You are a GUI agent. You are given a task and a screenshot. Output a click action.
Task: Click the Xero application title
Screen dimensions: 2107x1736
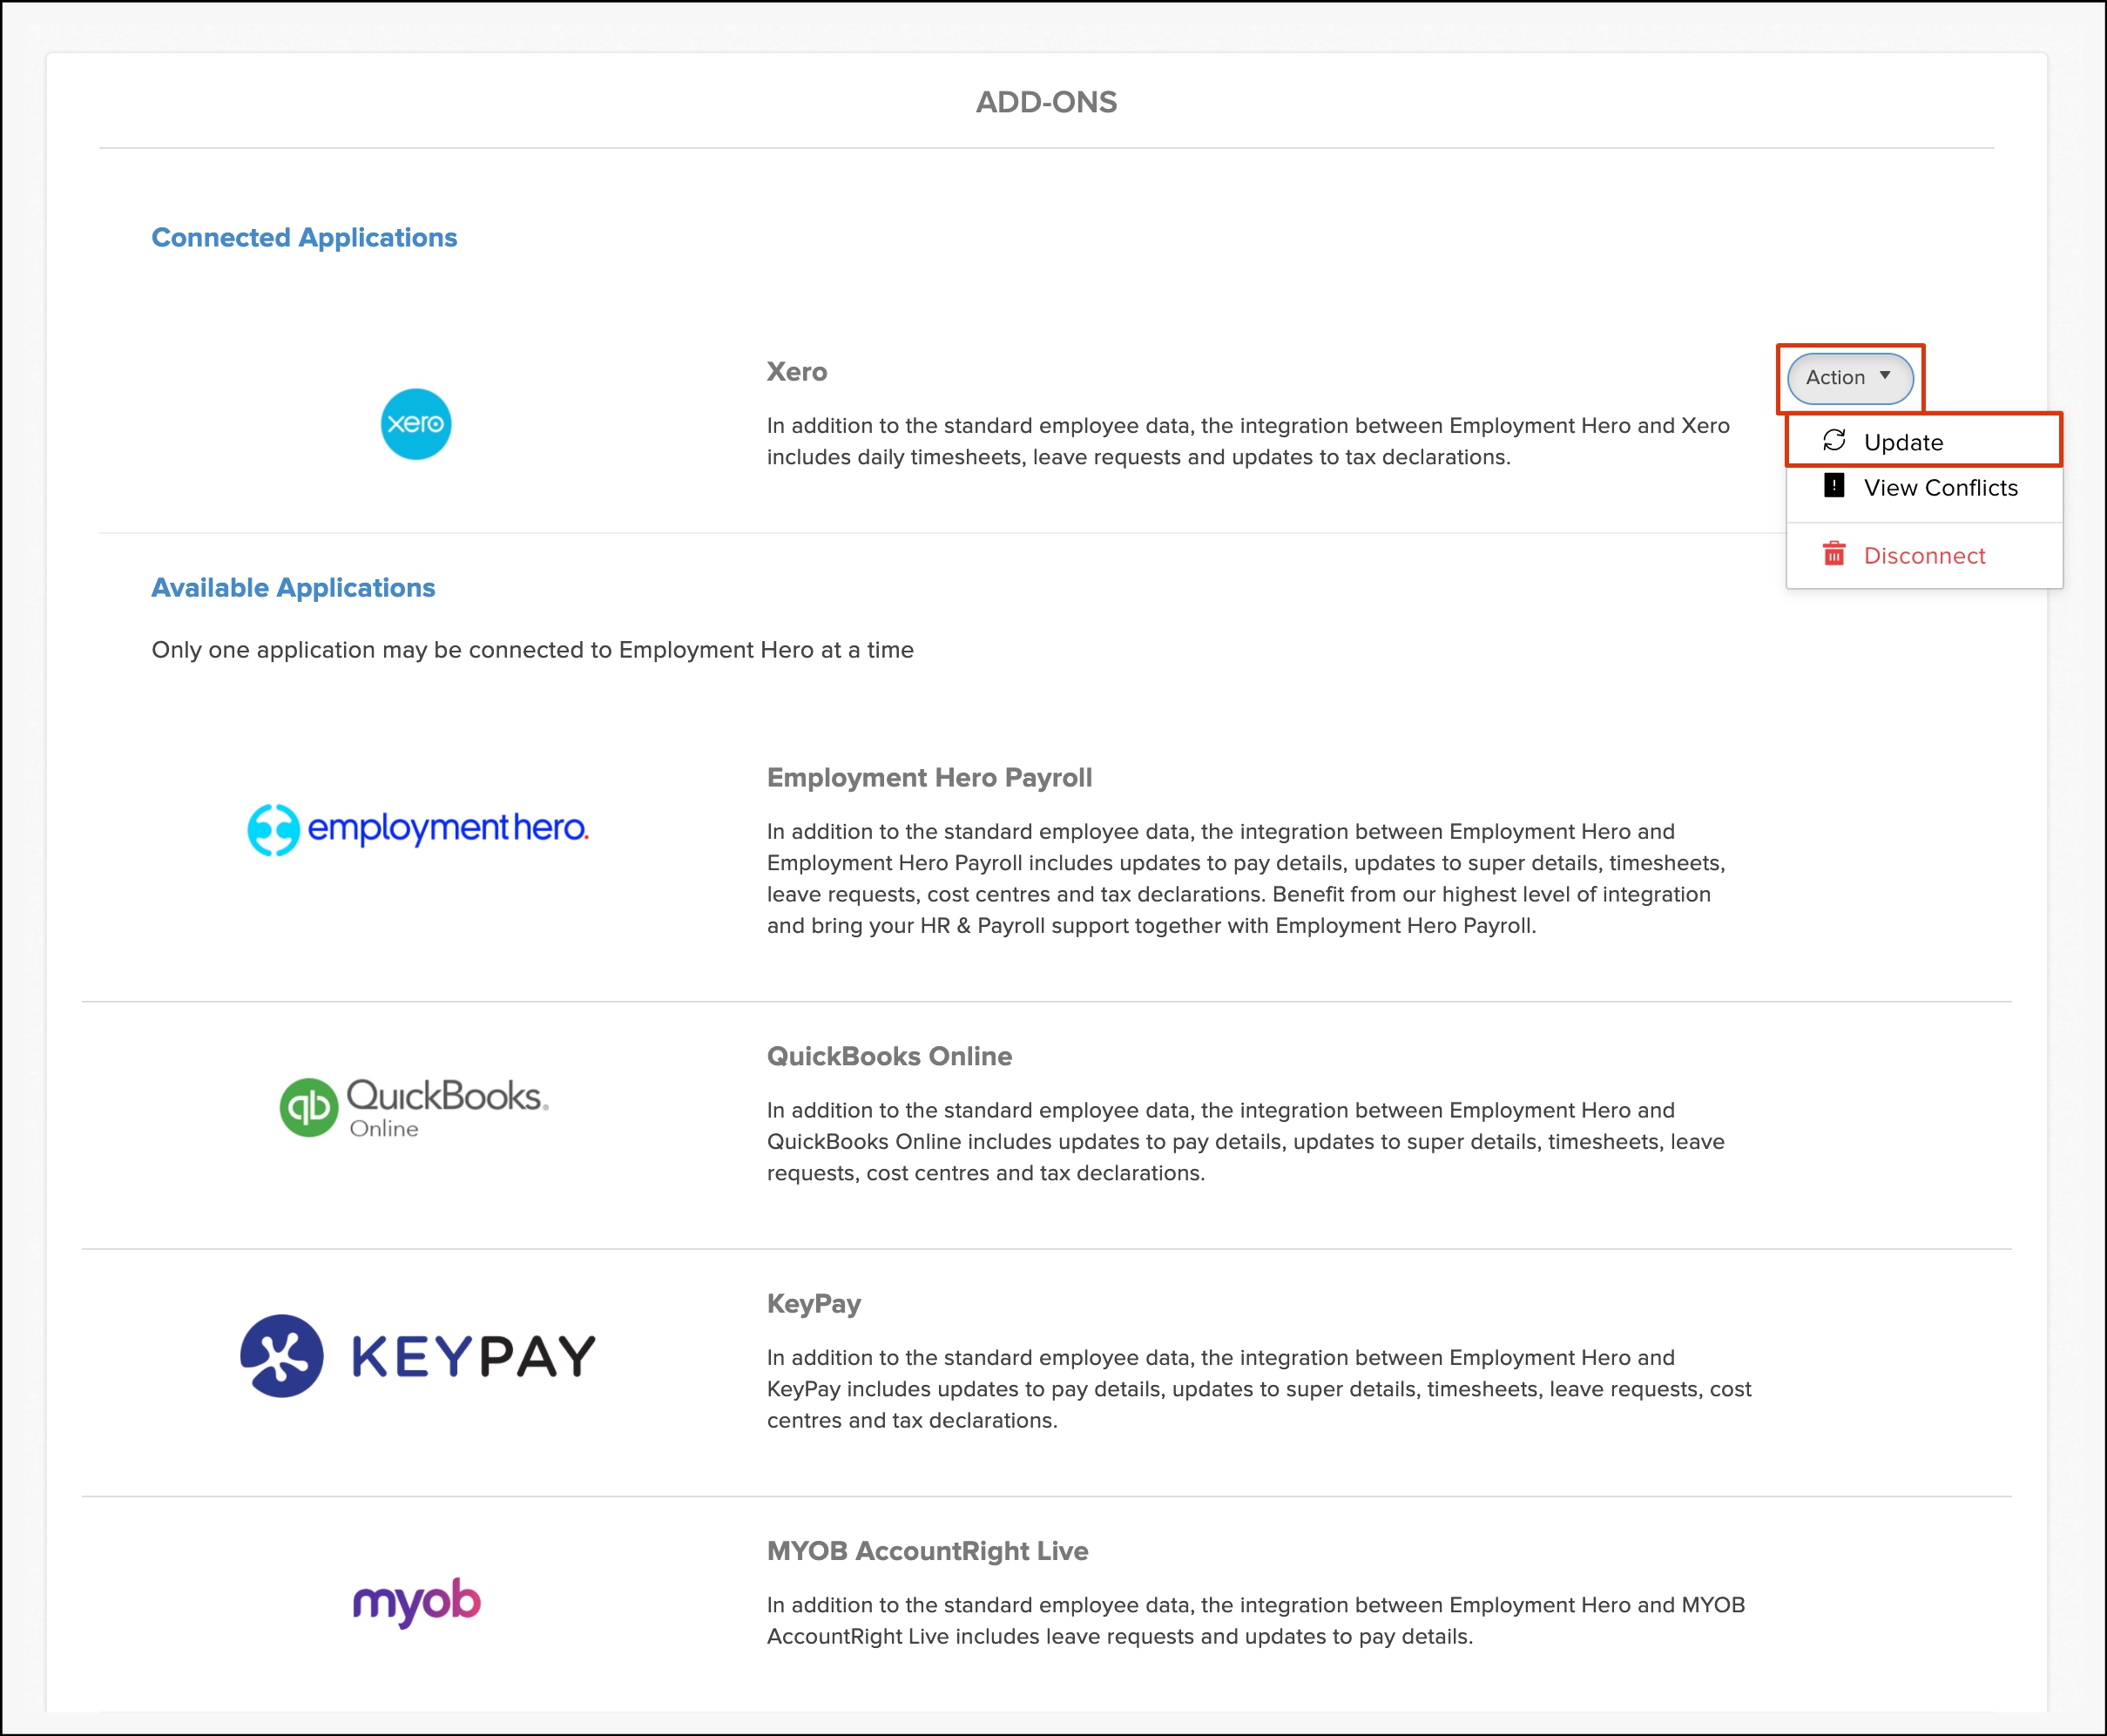point(796,372)
